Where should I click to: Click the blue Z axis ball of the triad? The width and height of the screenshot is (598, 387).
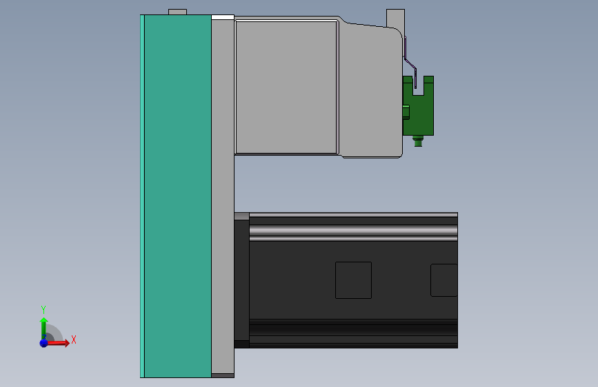pos(43,343)
